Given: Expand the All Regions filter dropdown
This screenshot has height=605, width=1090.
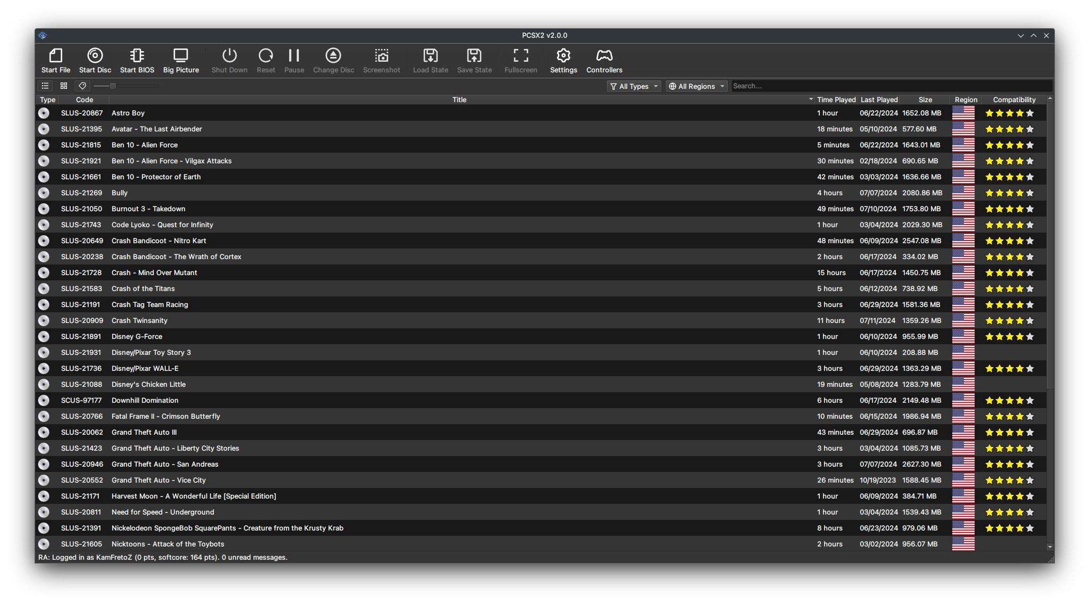Looking at the screenshot, I should pyautogui.click(x=696, y=86).
